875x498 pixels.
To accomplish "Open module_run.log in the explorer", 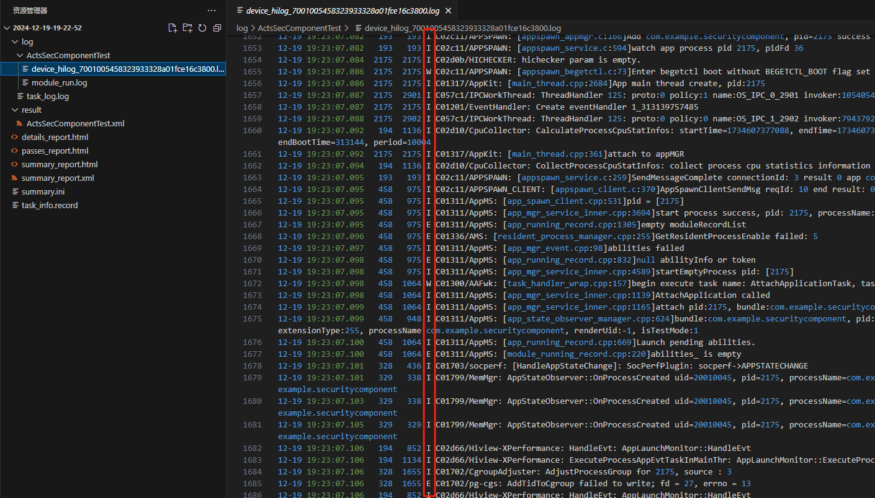I will click(60, 82).
